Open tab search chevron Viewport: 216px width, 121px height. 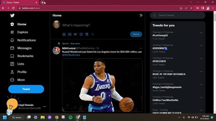(191, 2)
